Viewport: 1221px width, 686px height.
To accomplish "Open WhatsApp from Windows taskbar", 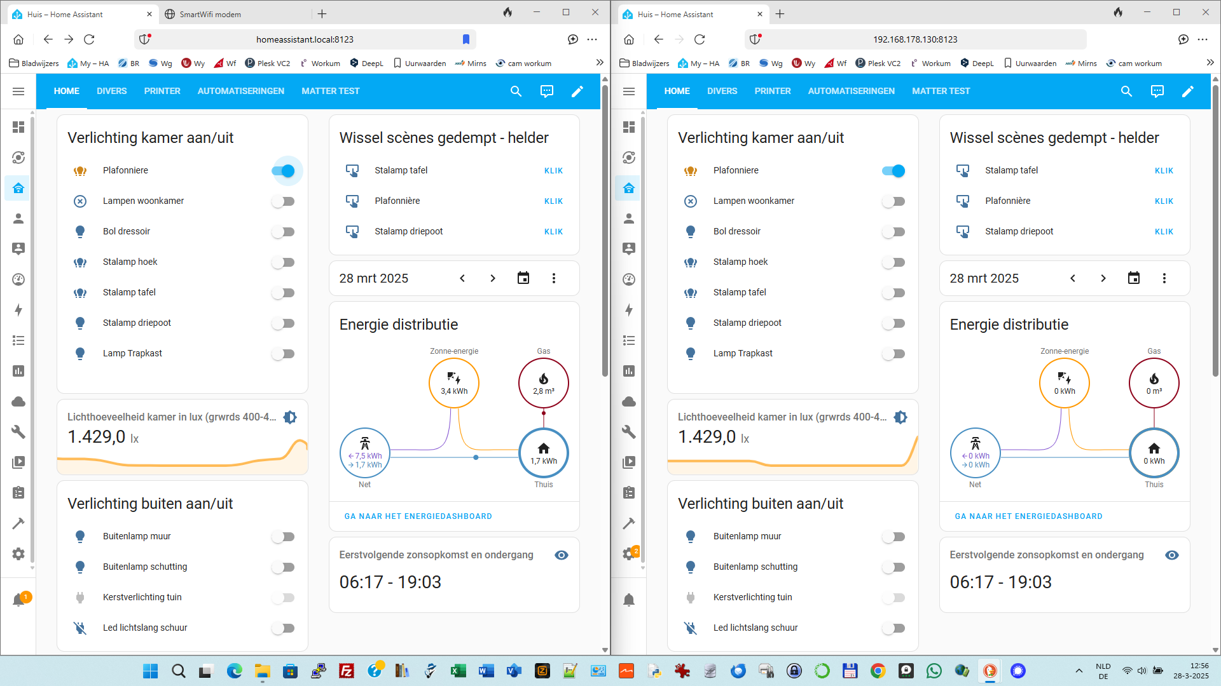I will 934,671.
